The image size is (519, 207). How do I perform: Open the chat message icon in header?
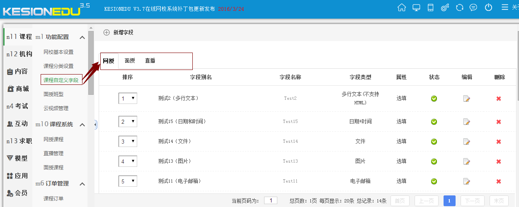(473, 7)
